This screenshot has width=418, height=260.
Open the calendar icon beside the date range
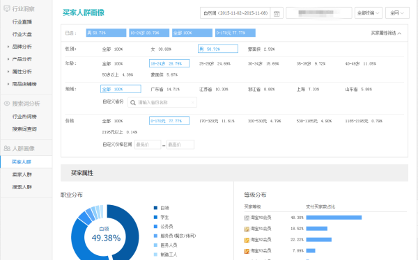[277, 13]
